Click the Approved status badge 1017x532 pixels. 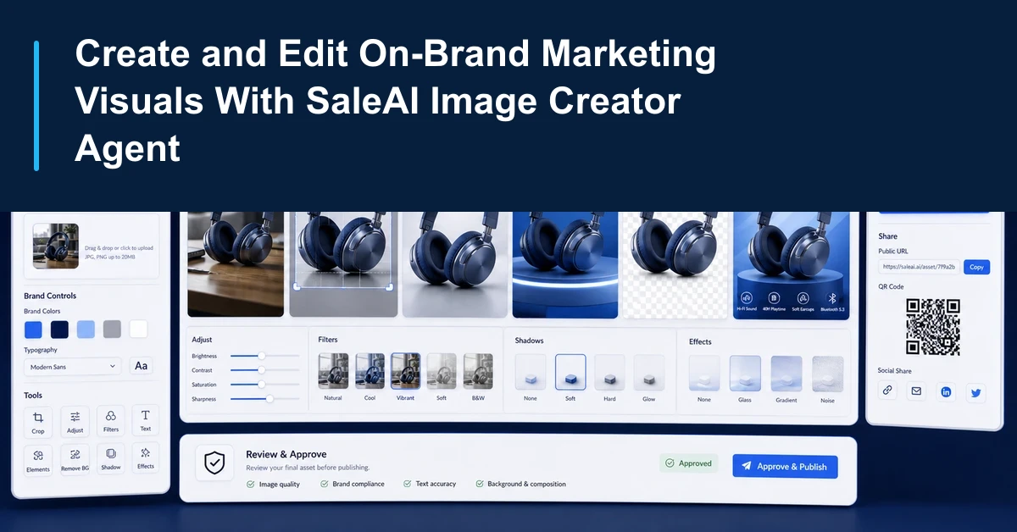(689, 463)
